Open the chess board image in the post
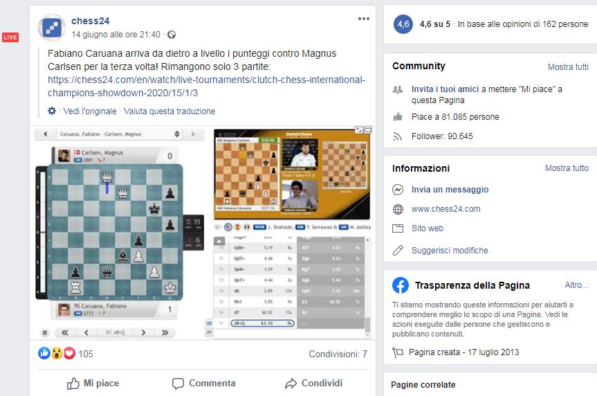Screen dimensions: 597x396 115,232
